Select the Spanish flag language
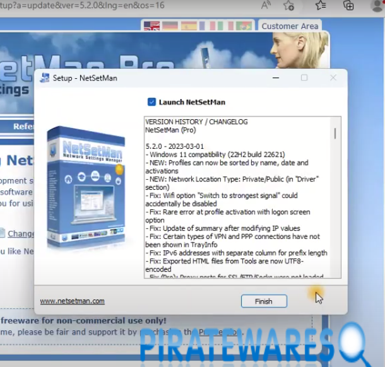Viewport: 385px width, 367px height. point(189,26)
